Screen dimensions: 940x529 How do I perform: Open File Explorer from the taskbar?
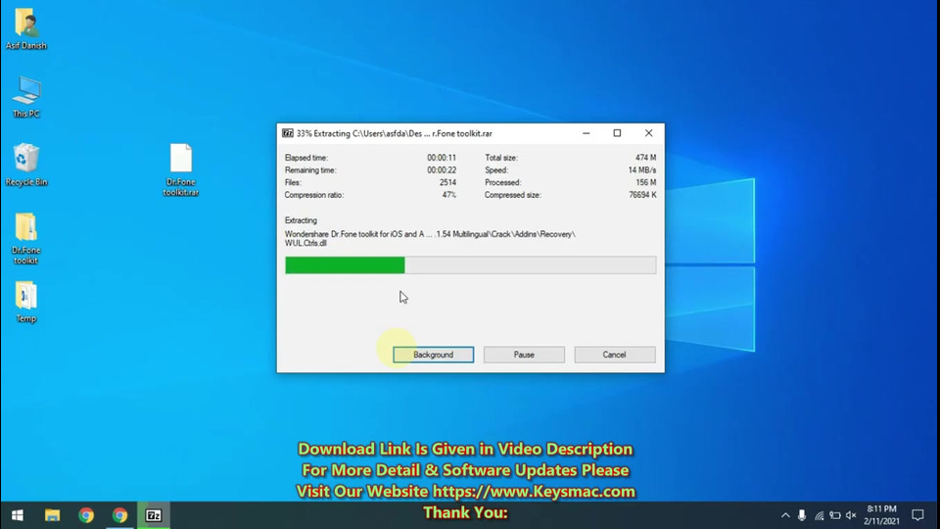point(52,515)
